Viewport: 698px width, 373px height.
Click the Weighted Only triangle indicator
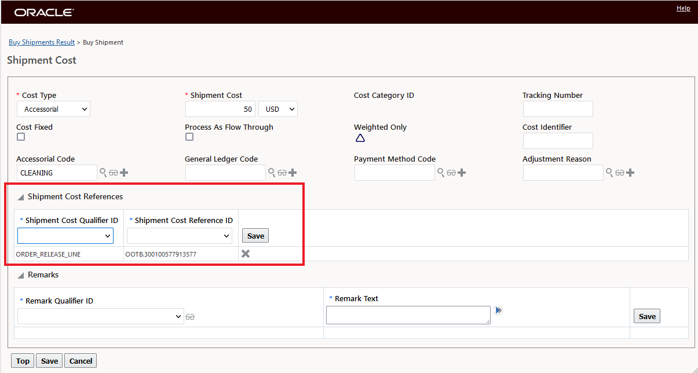tap(360, 138)
